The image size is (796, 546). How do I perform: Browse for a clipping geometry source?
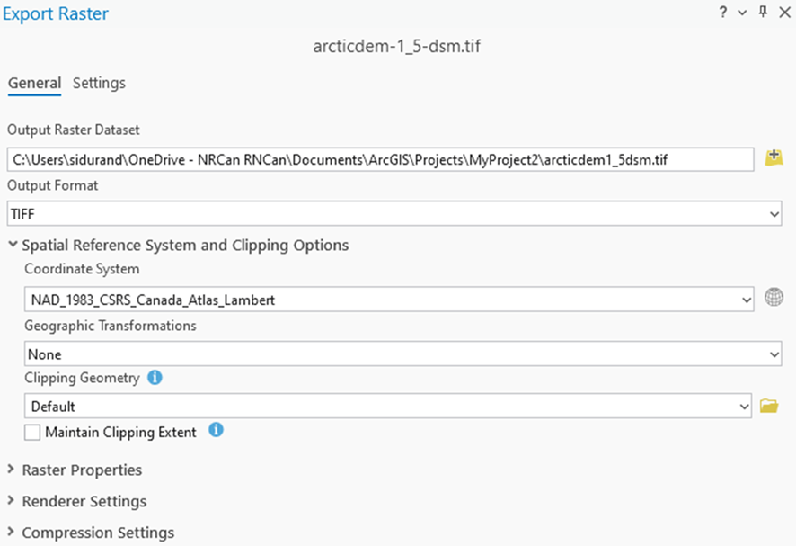tap(769, 406)
